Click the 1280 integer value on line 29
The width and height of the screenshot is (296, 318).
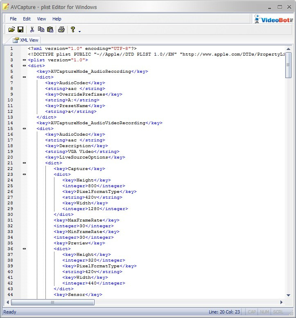[94, 209]
